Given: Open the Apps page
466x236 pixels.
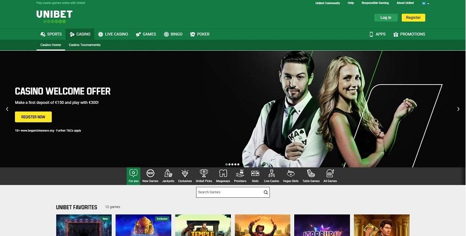Looking at the screenshot, I should [x=378, y=34].
